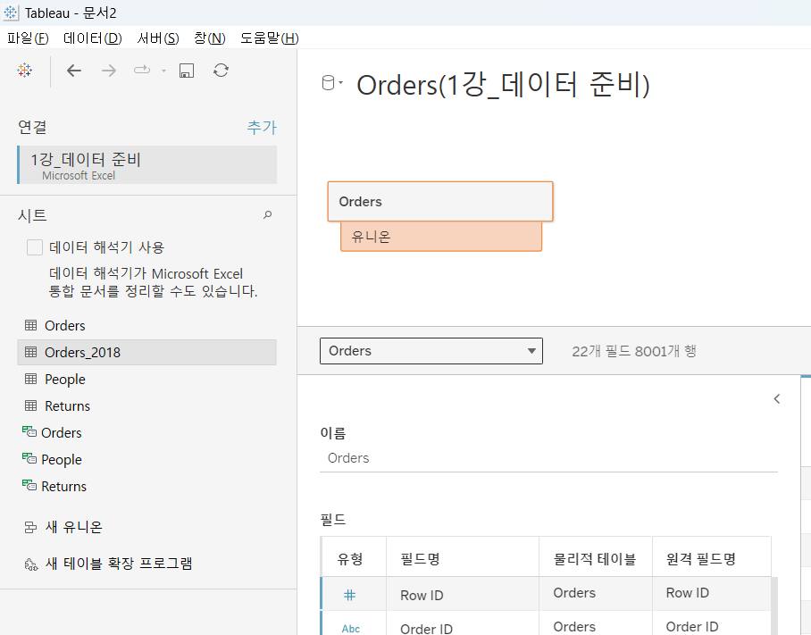Click the 유니온 drop zone
811x635 pixels.
pos(441,237)
